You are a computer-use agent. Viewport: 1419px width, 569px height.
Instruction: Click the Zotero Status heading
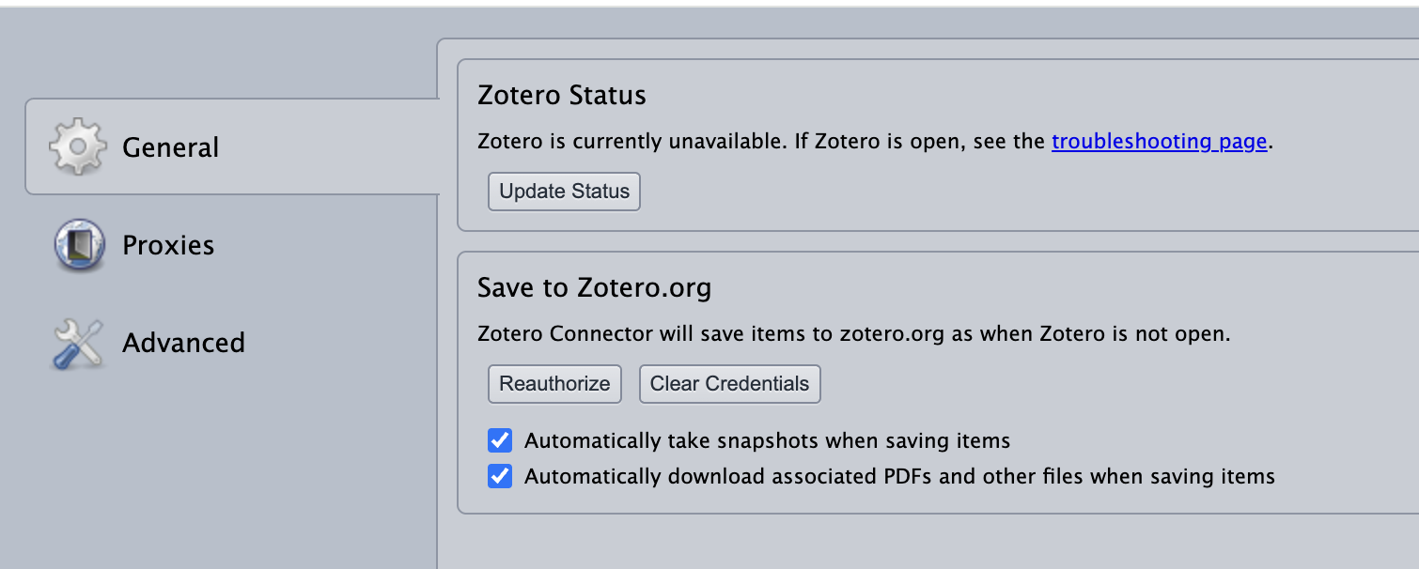[562, 95]
